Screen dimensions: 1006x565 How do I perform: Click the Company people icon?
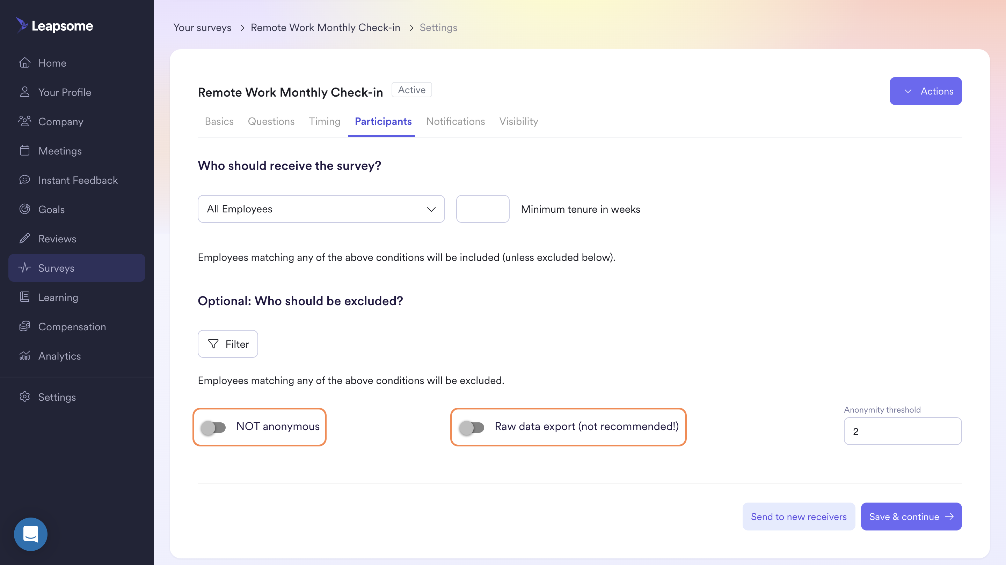point(24,121)
